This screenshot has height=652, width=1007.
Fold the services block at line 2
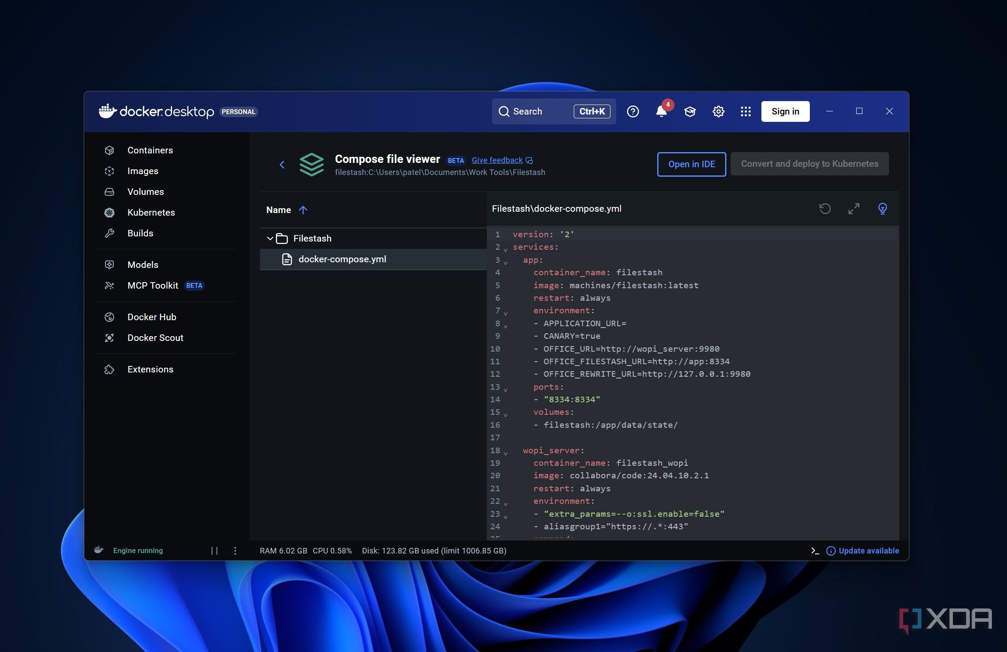click(505, 250)
